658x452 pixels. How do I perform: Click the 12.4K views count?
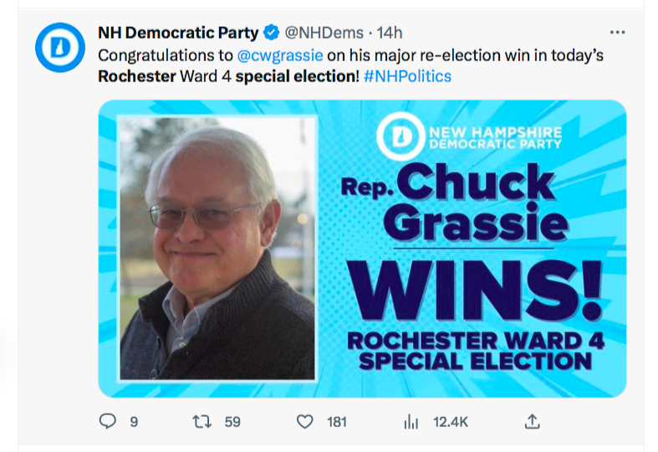coord(450,422)
